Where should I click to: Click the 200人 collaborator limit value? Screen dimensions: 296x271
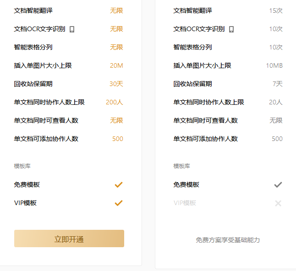pos(115,102)
